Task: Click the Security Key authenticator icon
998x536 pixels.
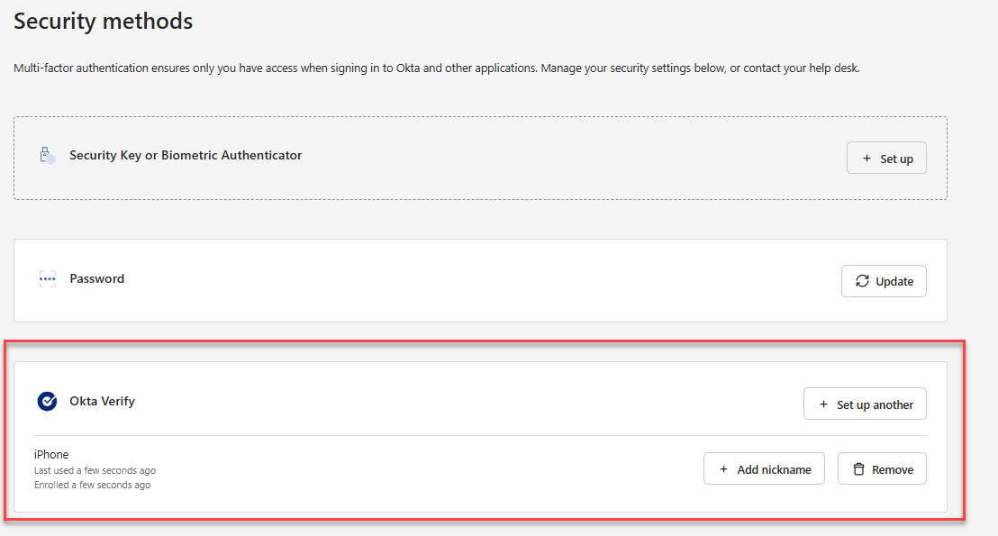Action: (47, 155)
